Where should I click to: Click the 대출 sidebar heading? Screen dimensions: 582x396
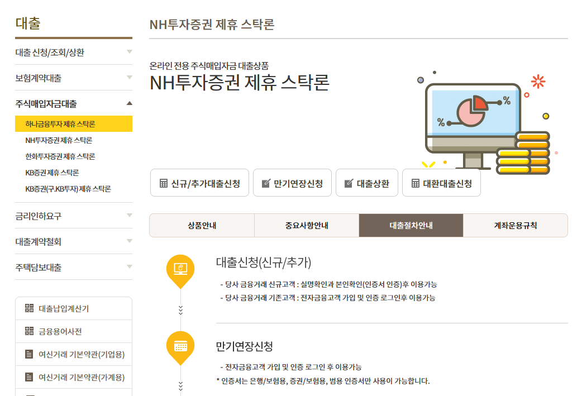pos(28,23)
